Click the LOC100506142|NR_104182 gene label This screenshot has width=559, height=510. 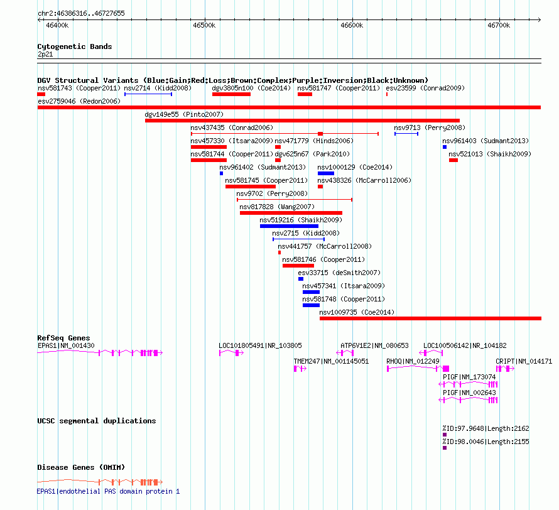[465, 345]
